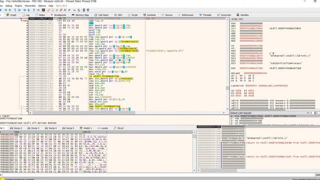Screen dimensions: 320x180
Task: Switch to the Symbols tab
Action: [x=149, y=15]
